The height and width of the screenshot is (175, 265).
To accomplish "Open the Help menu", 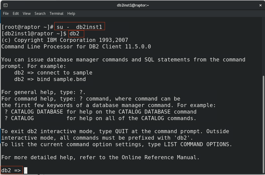I will point(71,14).
